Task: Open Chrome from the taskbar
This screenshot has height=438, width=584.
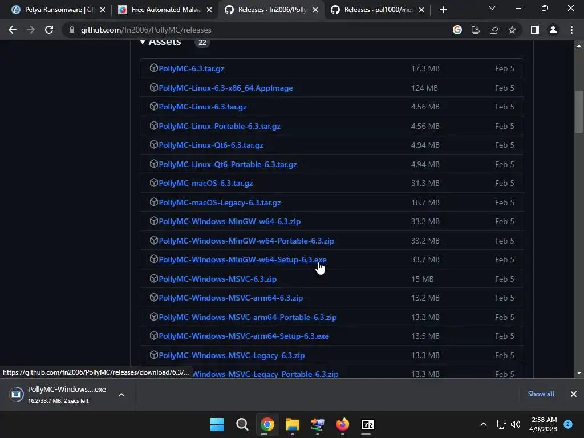Action: point(267,424)
